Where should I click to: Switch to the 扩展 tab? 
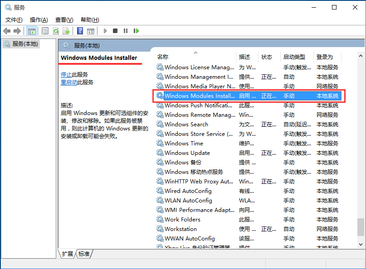pos(67,254)
